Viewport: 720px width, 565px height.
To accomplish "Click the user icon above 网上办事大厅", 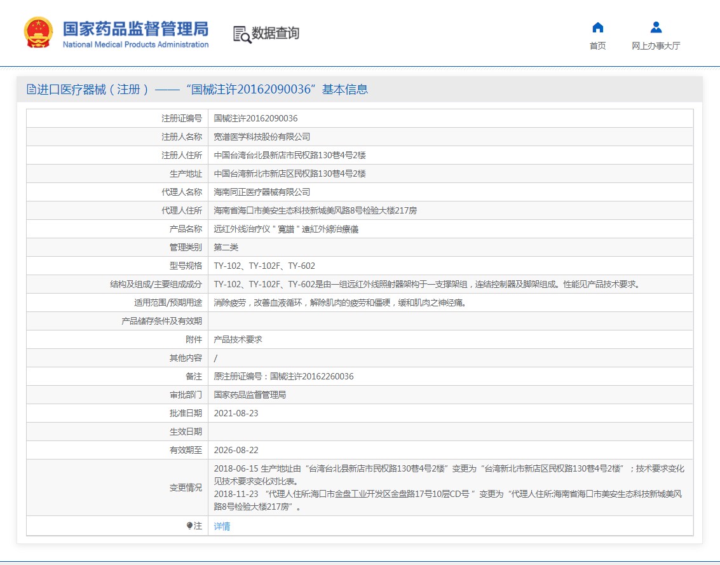I will click(x=656, y=27).
